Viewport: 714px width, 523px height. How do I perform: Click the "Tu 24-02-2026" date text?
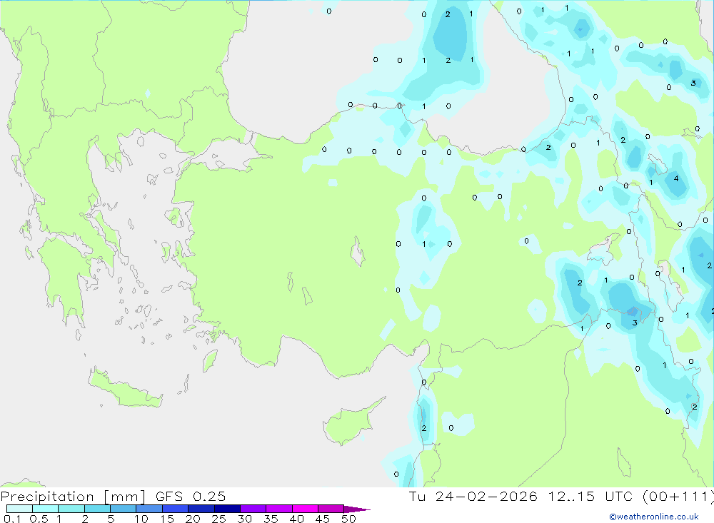click(473, 496)
